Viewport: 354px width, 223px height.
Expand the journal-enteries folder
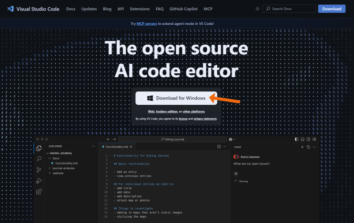pyautogui.click(x=50, y=168)
